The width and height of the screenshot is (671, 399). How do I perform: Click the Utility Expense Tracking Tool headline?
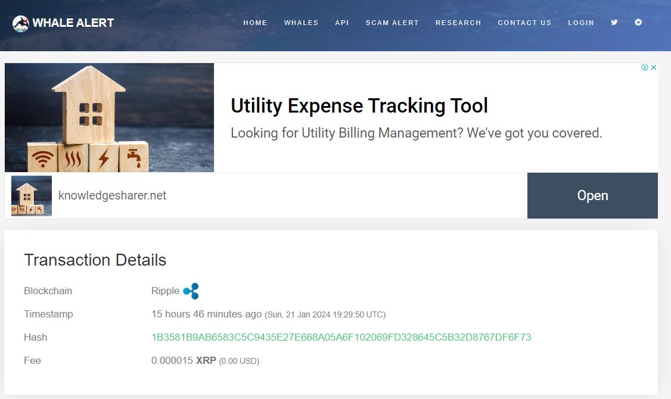(x=359, y=105)
